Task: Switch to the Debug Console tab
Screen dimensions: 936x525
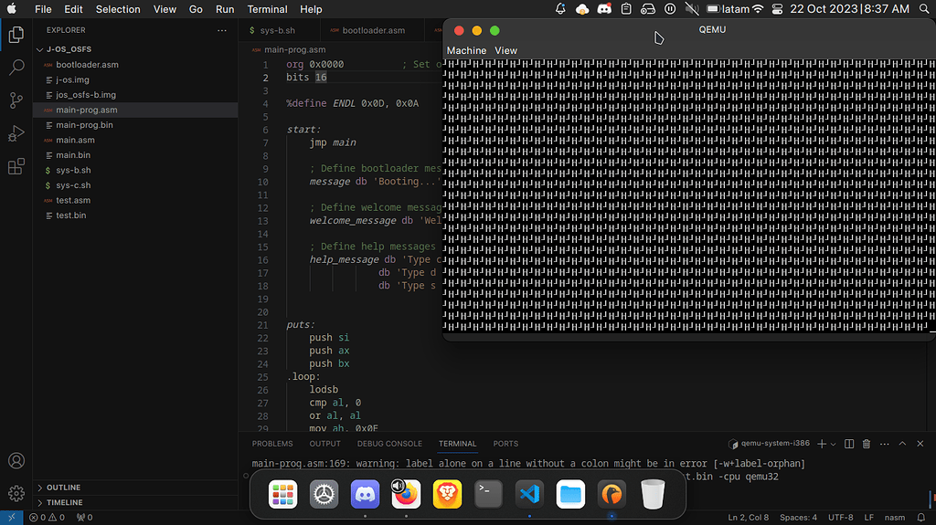Action: point(389,444)
